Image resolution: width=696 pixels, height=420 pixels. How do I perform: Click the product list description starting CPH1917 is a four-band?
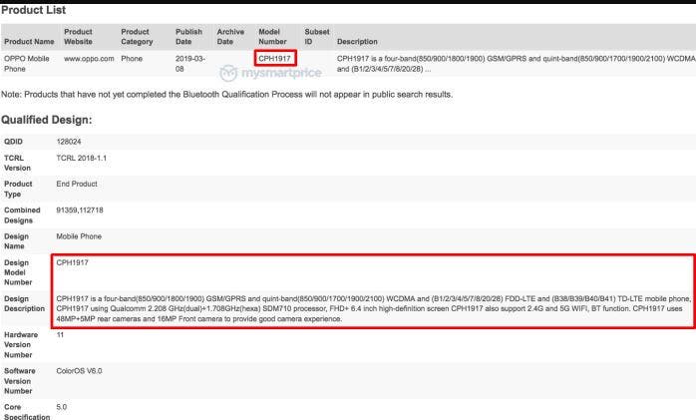516,64
